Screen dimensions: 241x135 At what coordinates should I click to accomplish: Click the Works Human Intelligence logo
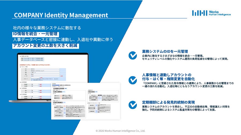[211, 13]
